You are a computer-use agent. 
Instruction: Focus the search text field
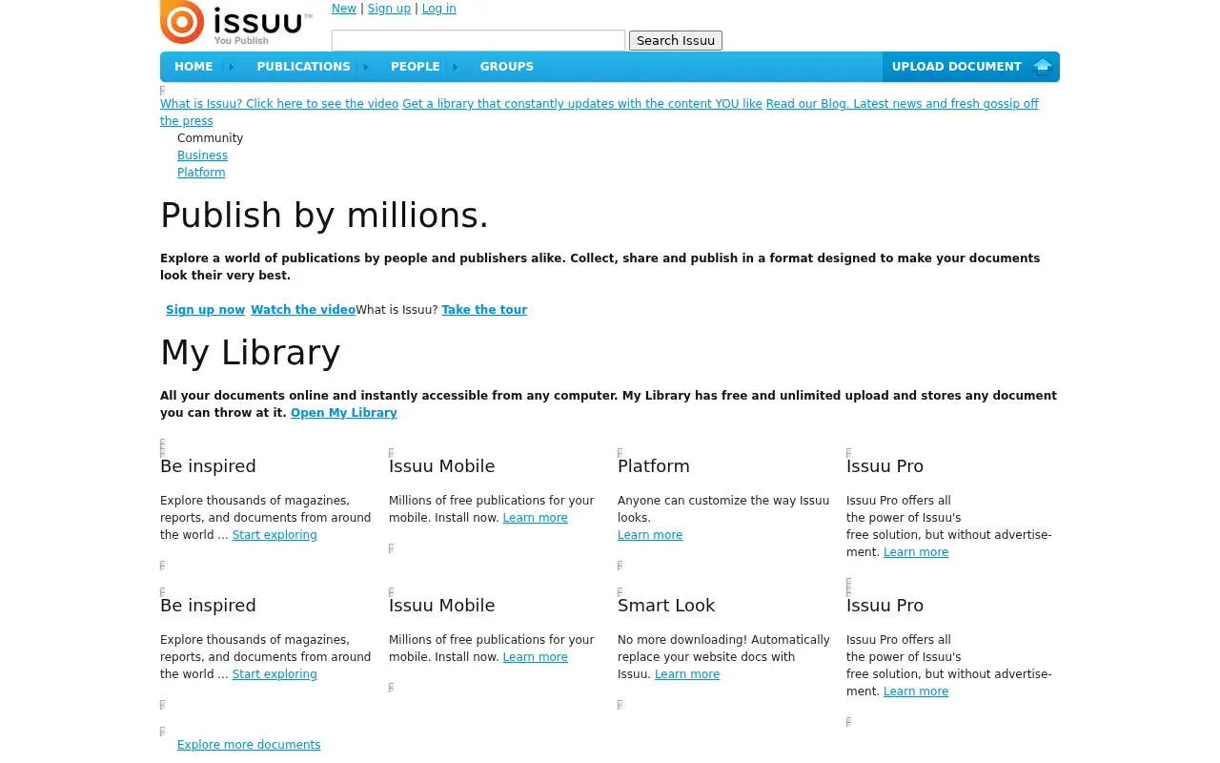[478, 40]
